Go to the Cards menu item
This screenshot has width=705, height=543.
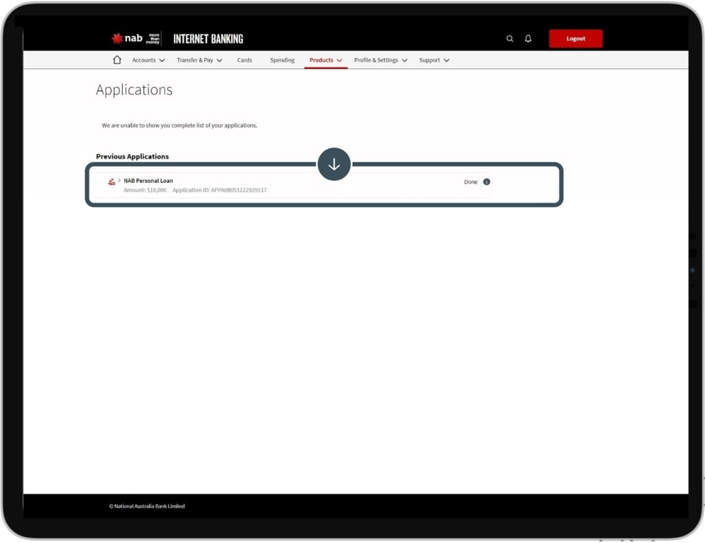pyautogui.click(x=245, y=60)
